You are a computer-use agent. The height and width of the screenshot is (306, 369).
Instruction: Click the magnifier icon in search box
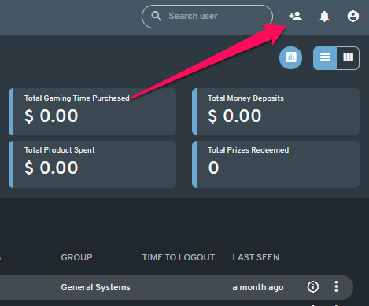tap(157, 16)
